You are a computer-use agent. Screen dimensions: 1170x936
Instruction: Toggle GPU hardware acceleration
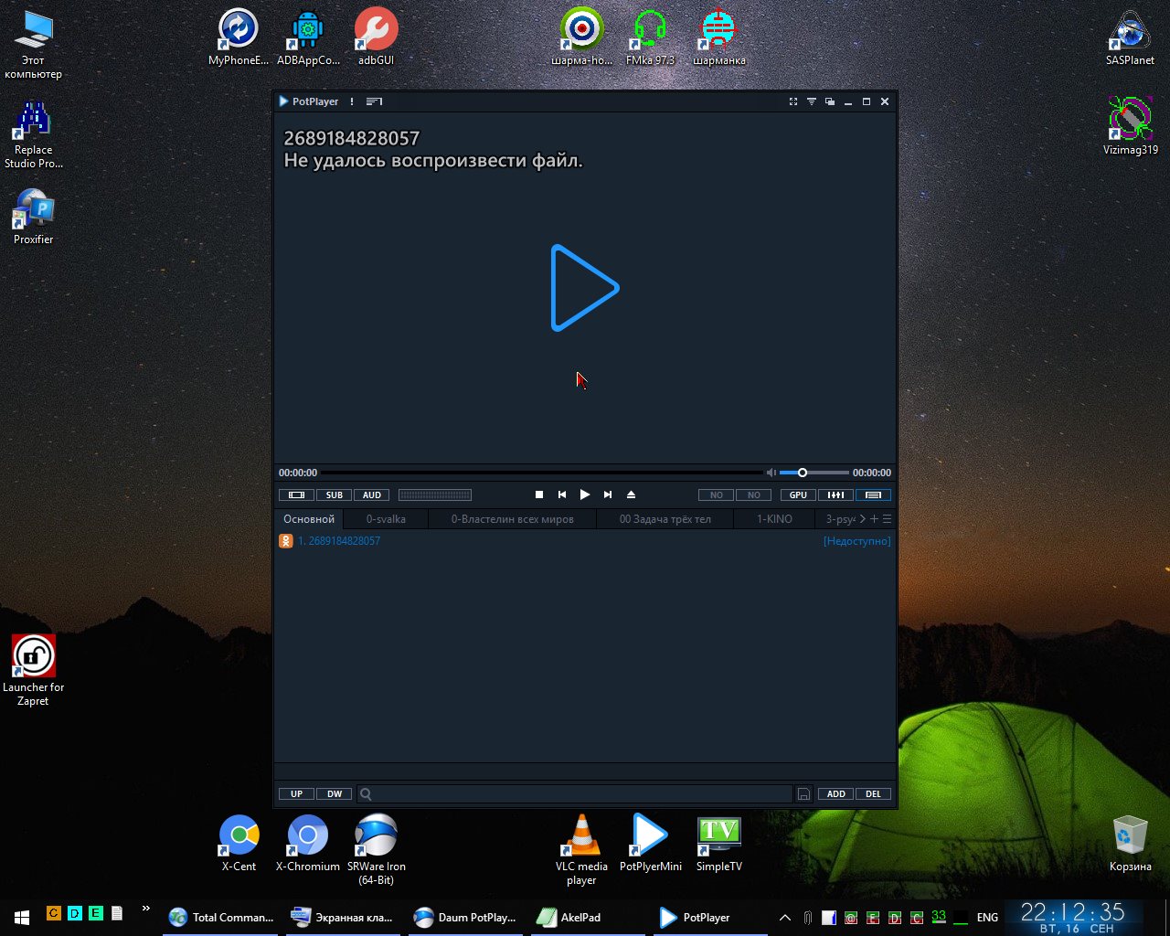tap(798, 495)
